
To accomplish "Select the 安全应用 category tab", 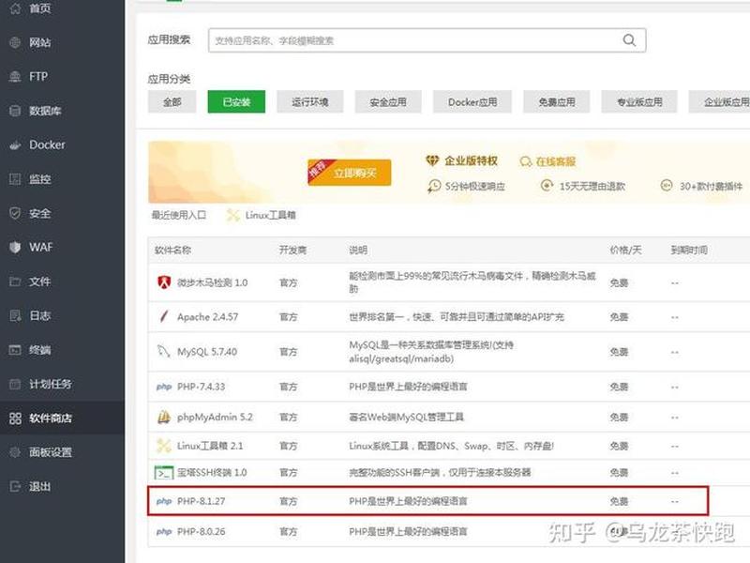I will [x=388, y=102].
